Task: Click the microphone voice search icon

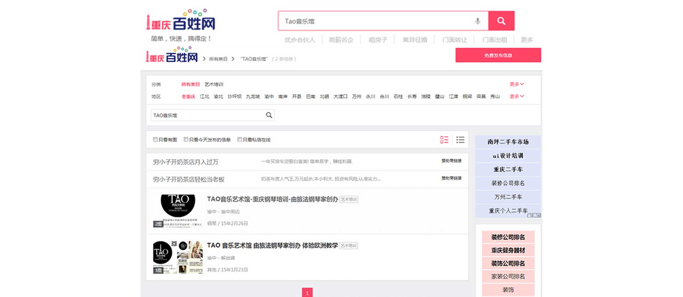Action: 478,21
